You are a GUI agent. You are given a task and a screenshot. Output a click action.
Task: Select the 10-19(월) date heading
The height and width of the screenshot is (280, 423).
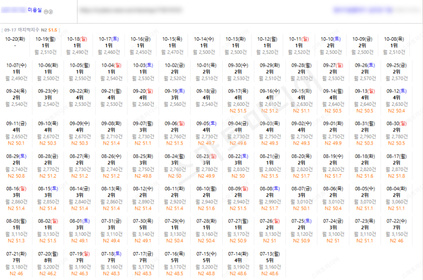[x=45, y=39]
